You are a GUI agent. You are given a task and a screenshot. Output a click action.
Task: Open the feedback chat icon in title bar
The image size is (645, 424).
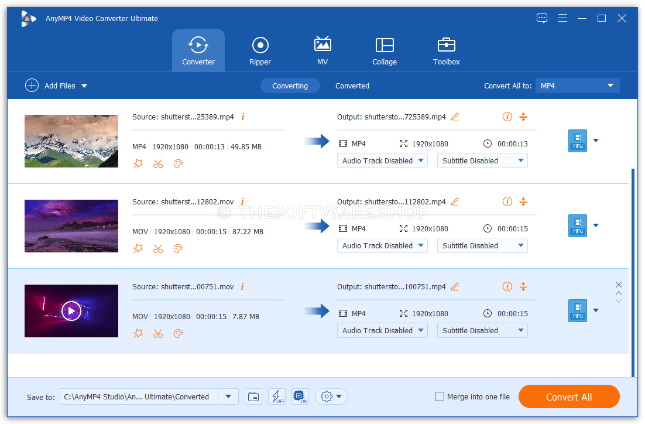point(542,18)
